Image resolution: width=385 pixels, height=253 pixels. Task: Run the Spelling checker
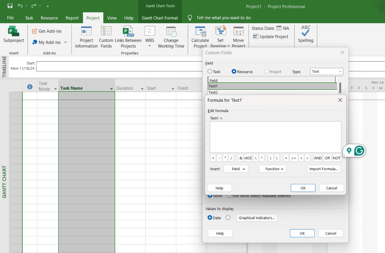[305, 36]
